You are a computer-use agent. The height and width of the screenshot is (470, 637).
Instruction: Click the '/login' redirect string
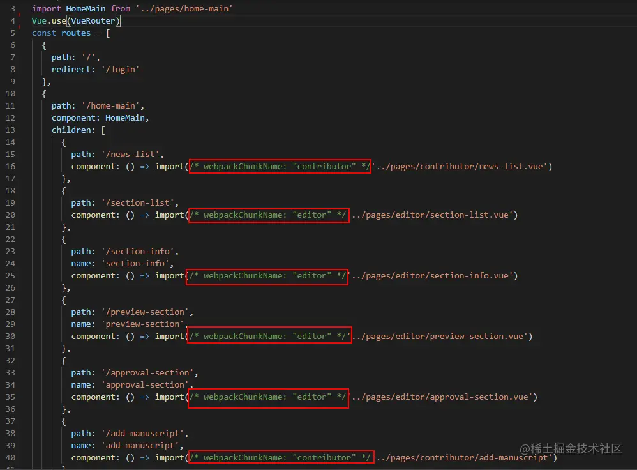tap(120, 70)
